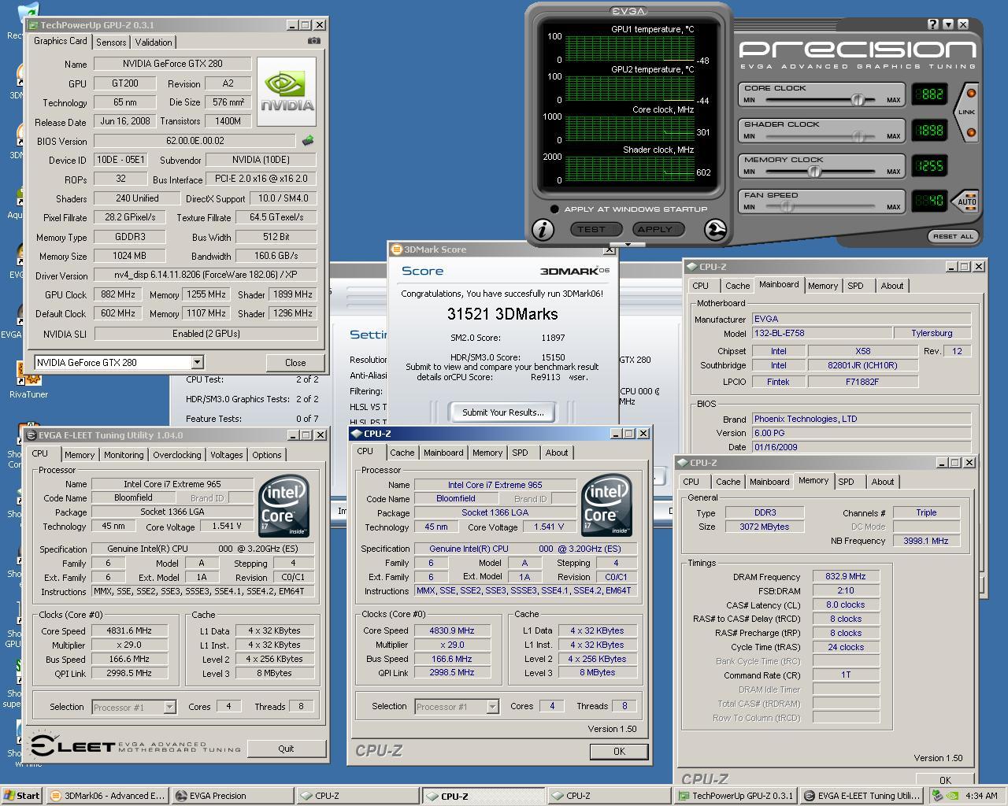Toggle AUTO fan speed in Precision
The height and width of the screenshot is (806, 1008).
coord(966,201)
